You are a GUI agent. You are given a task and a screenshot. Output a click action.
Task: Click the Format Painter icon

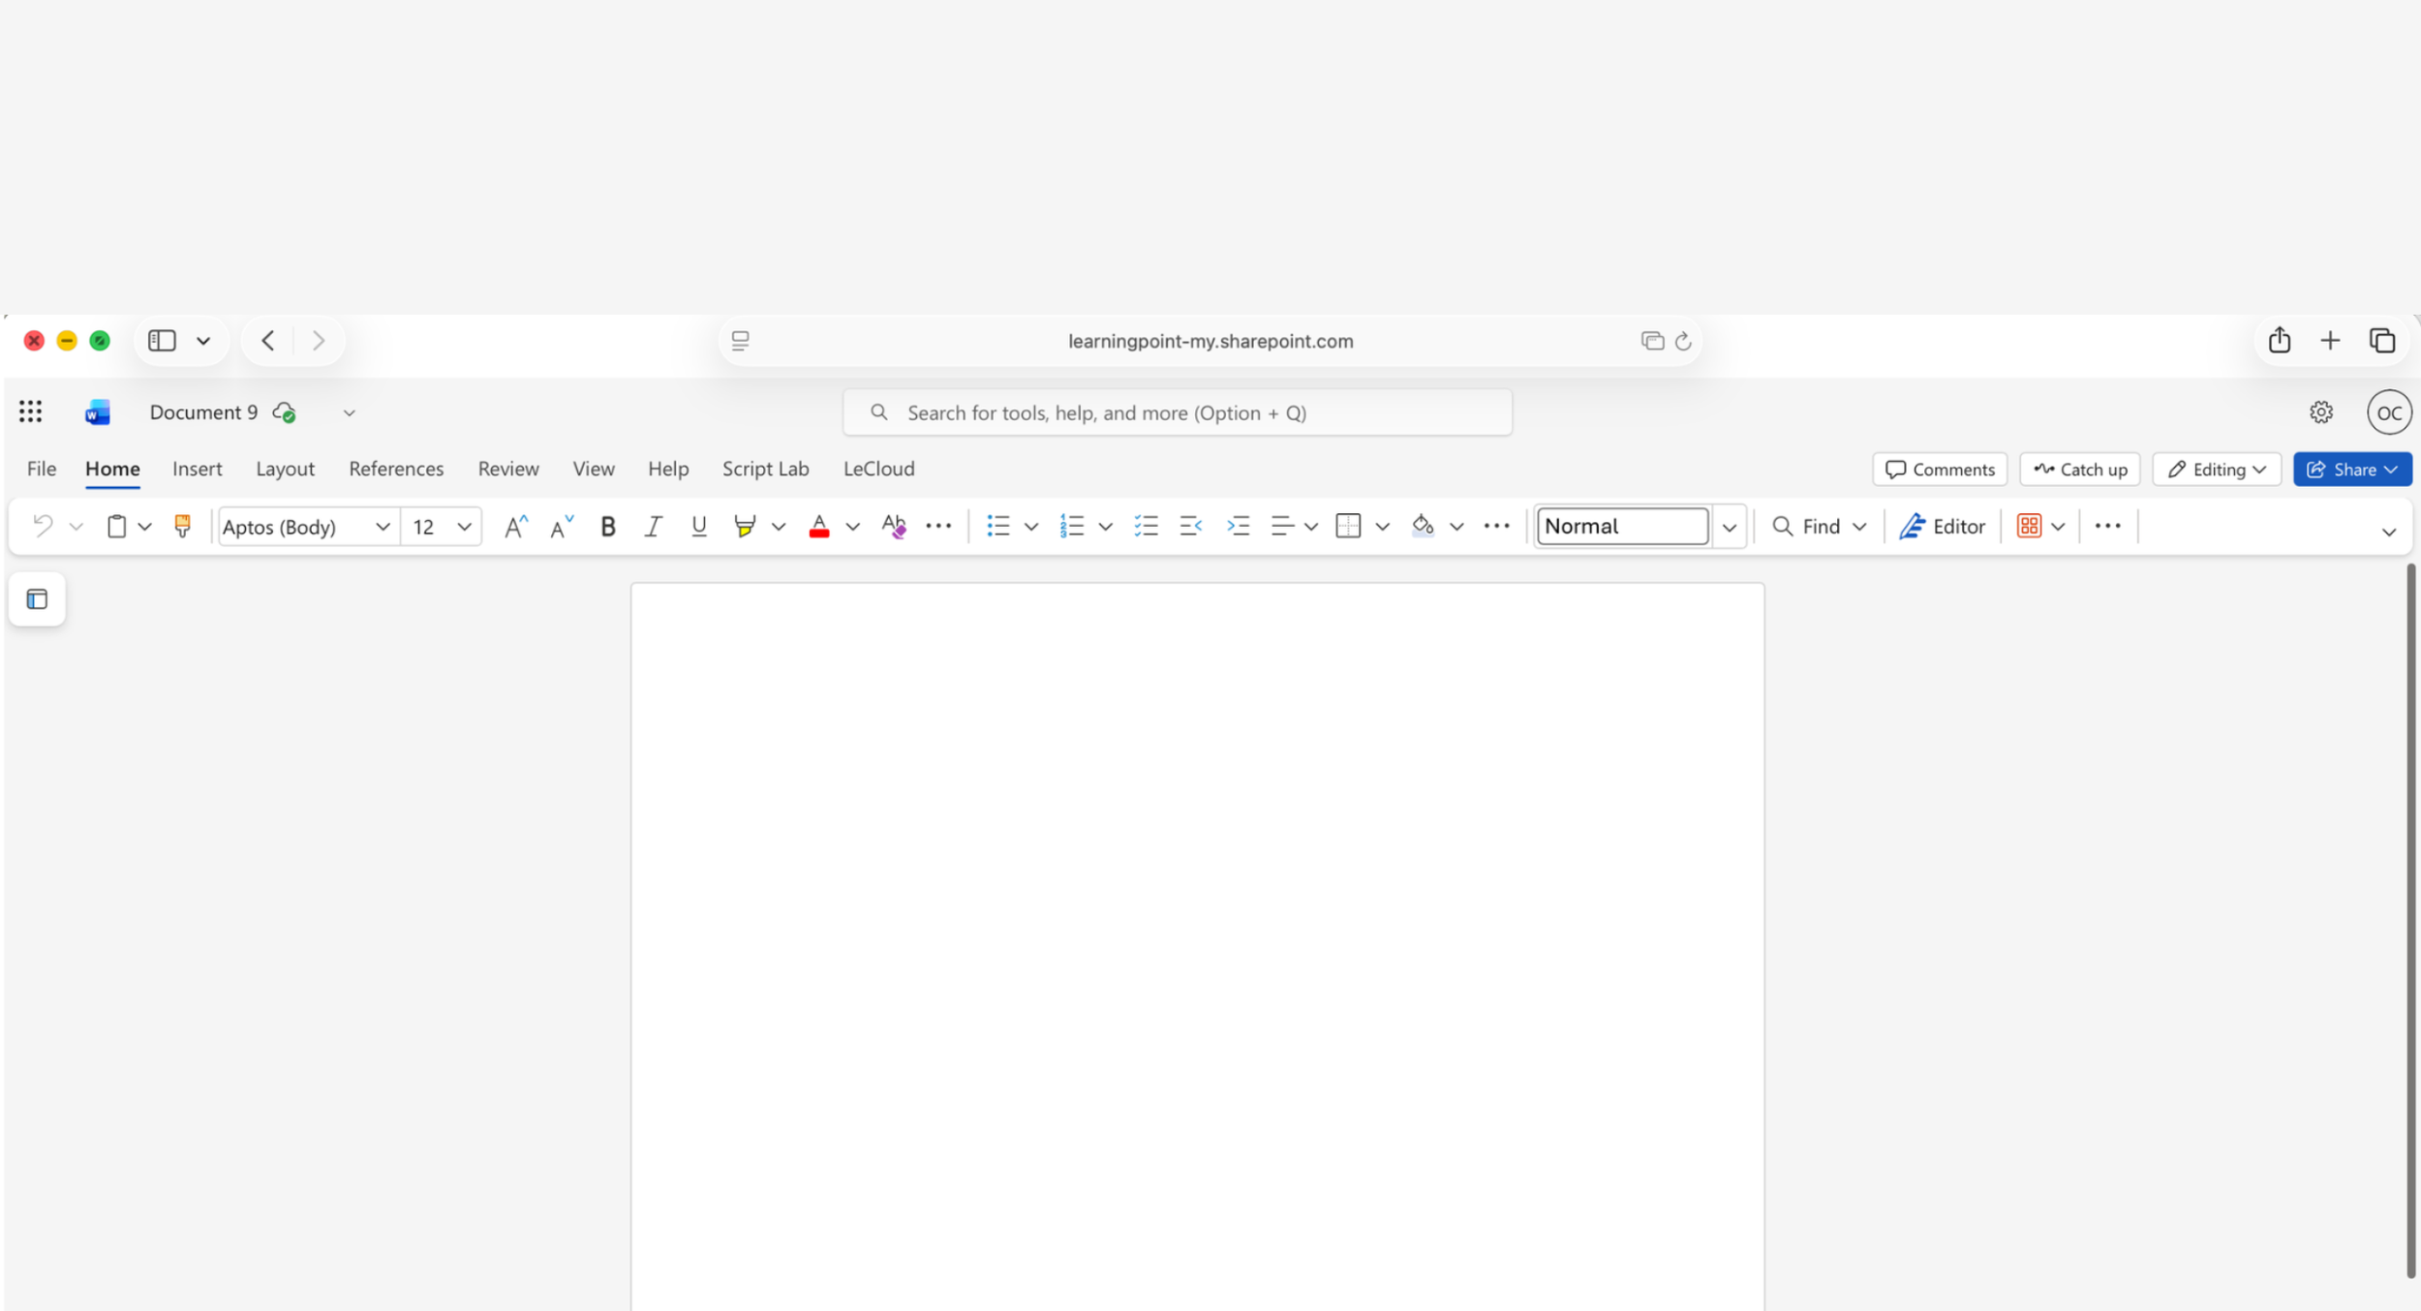click(x=182, y=526)
